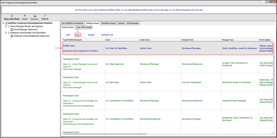Click the Cancel icon in the toolbar
This screenshot has width=277, height=138.
pyautogui.click(x=25, y=16)
